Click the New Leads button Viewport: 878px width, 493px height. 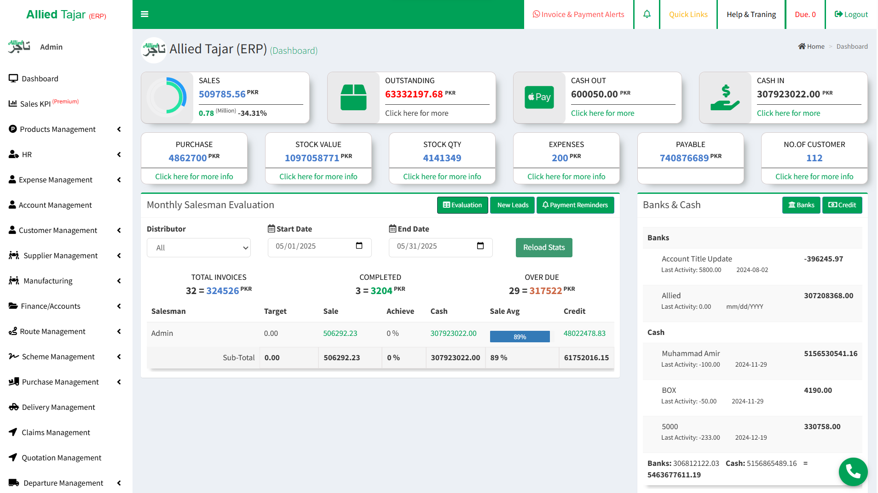513,205
